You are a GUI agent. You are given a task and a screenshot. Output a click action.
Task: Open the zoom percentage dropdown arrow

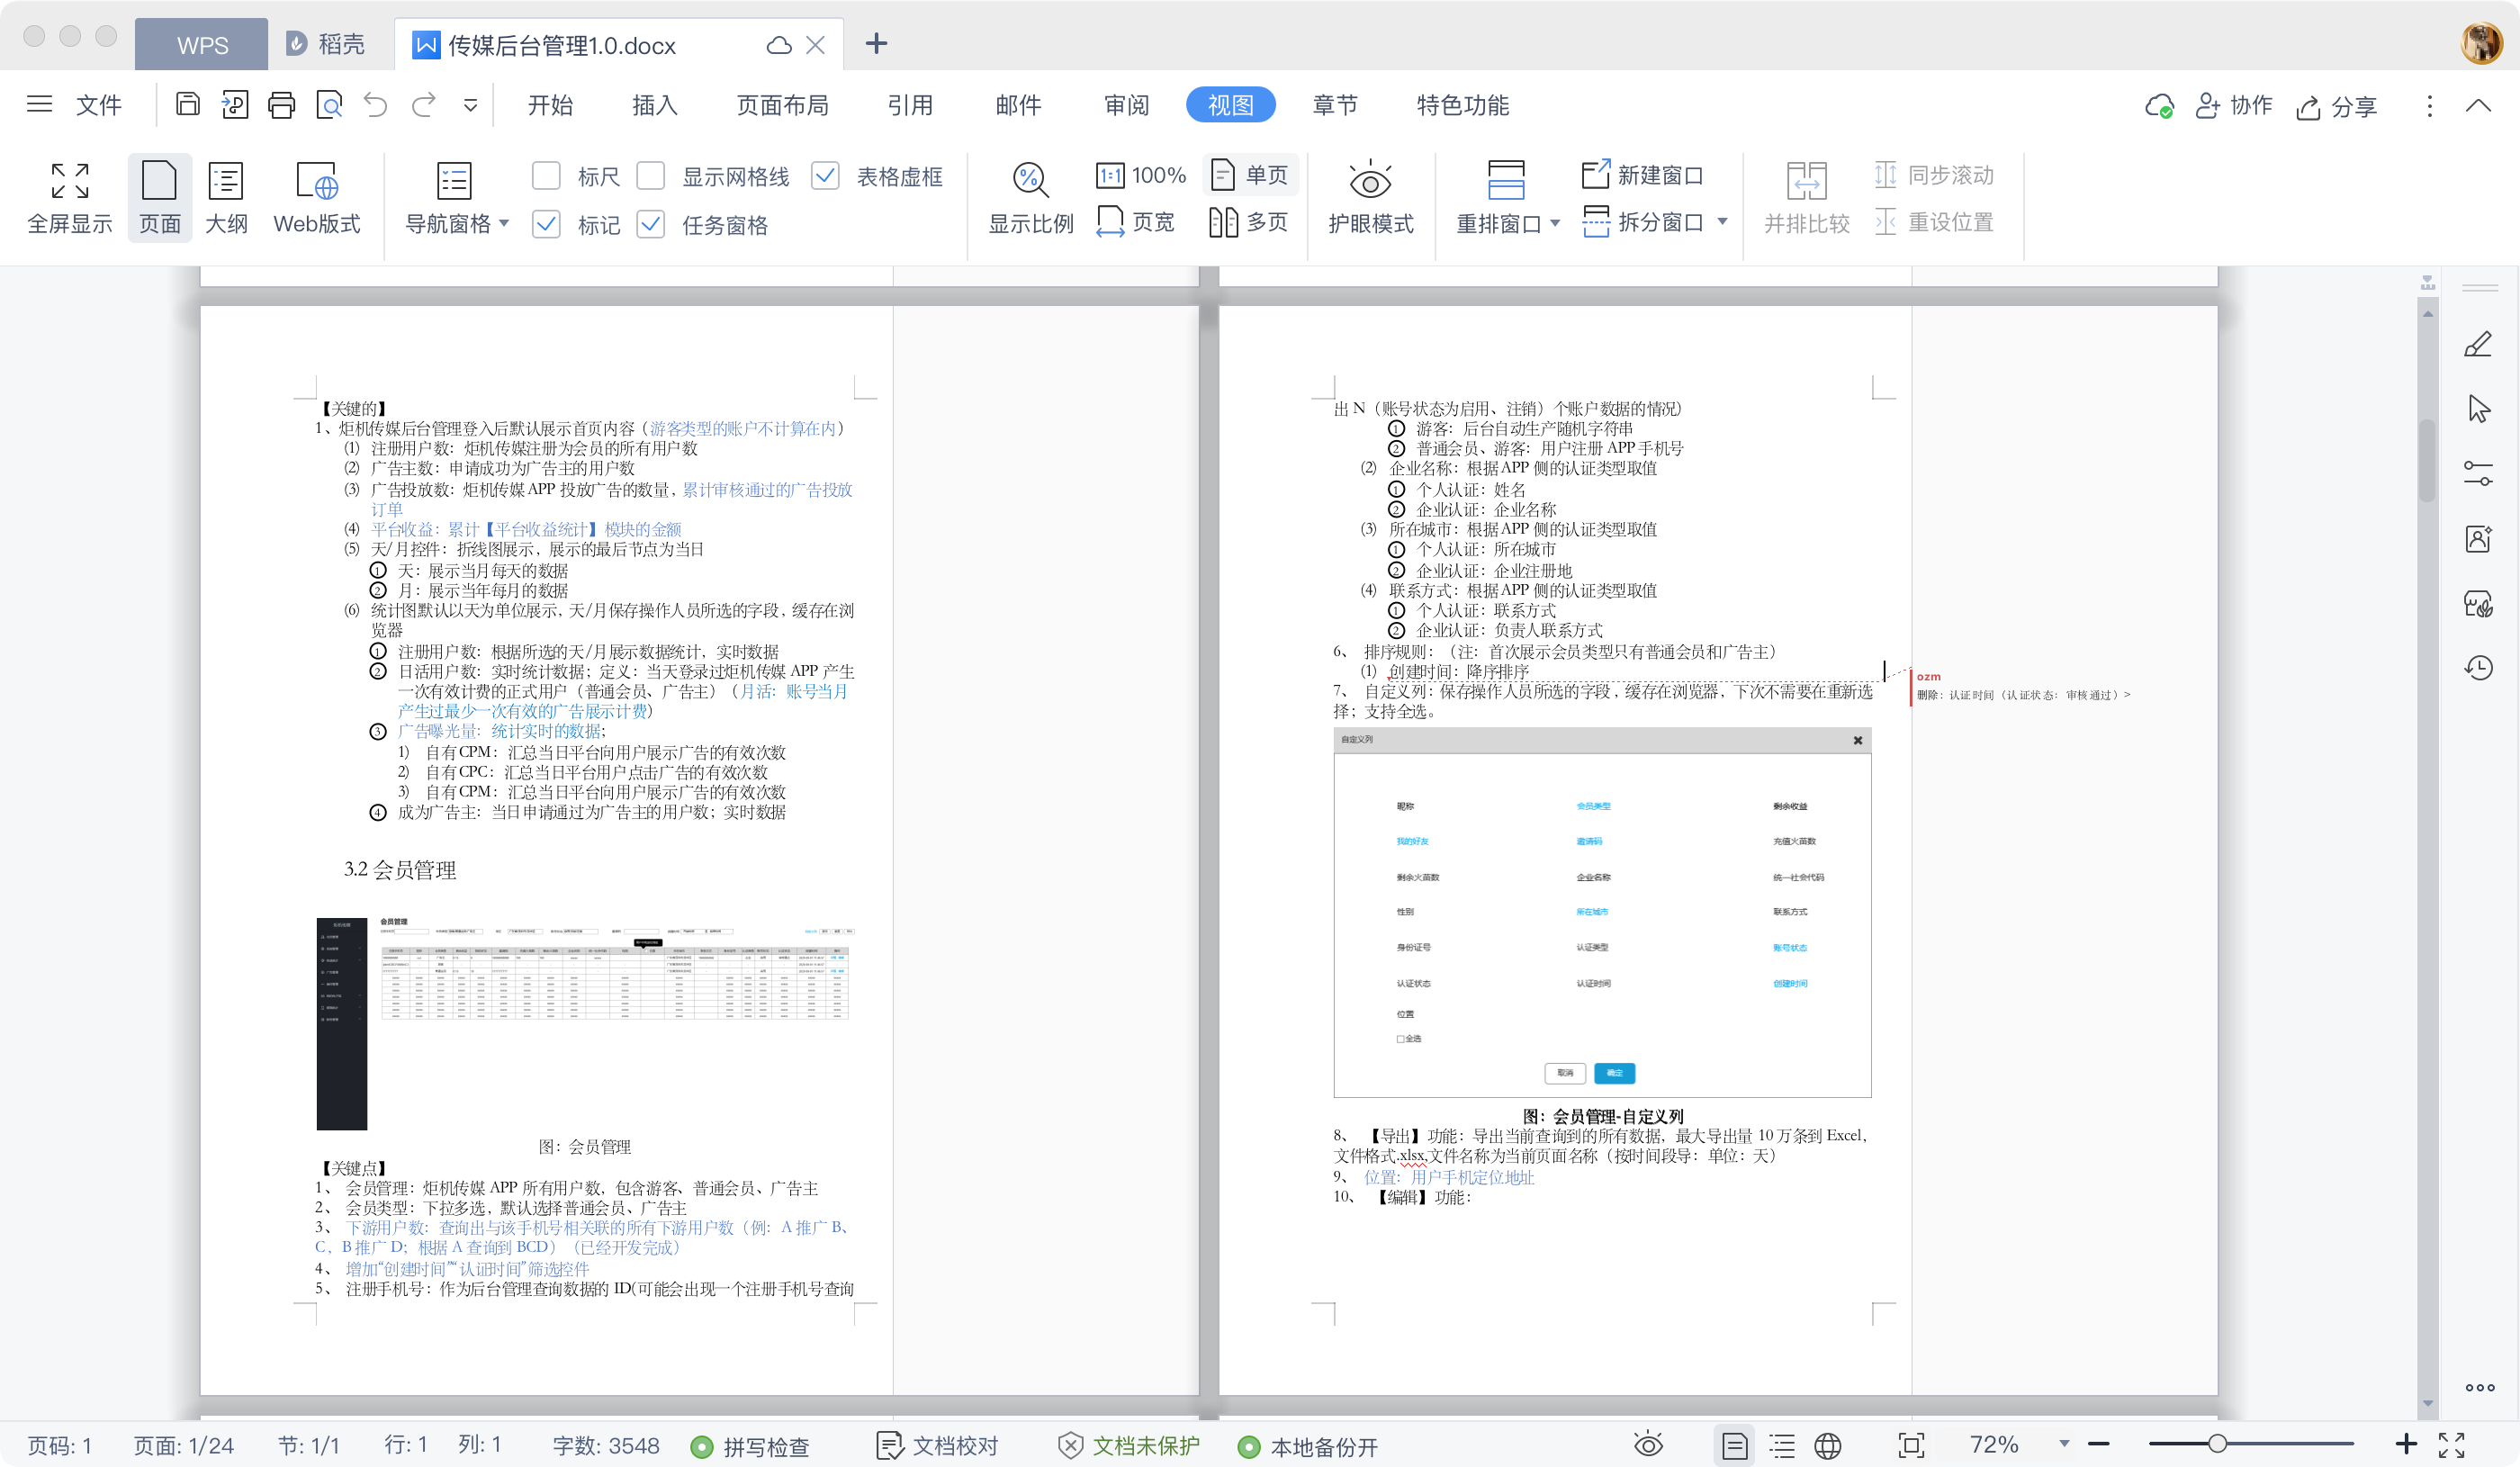[x=2064, y=1444]
